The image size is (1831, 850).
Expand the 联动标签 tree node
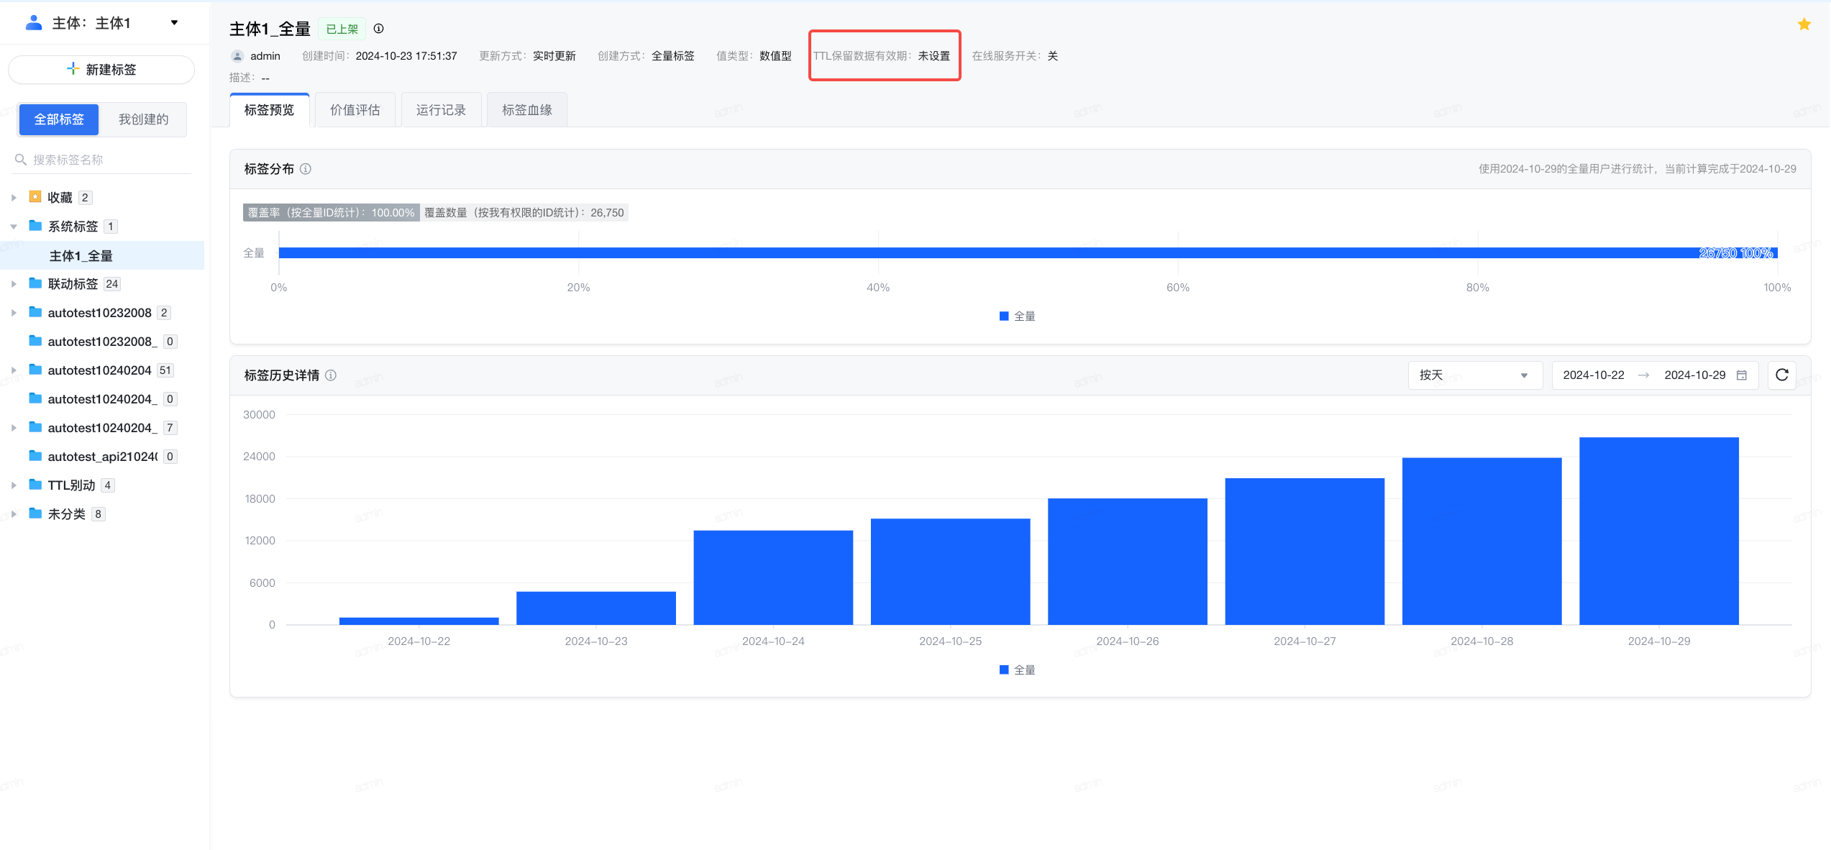coord(14,284)
